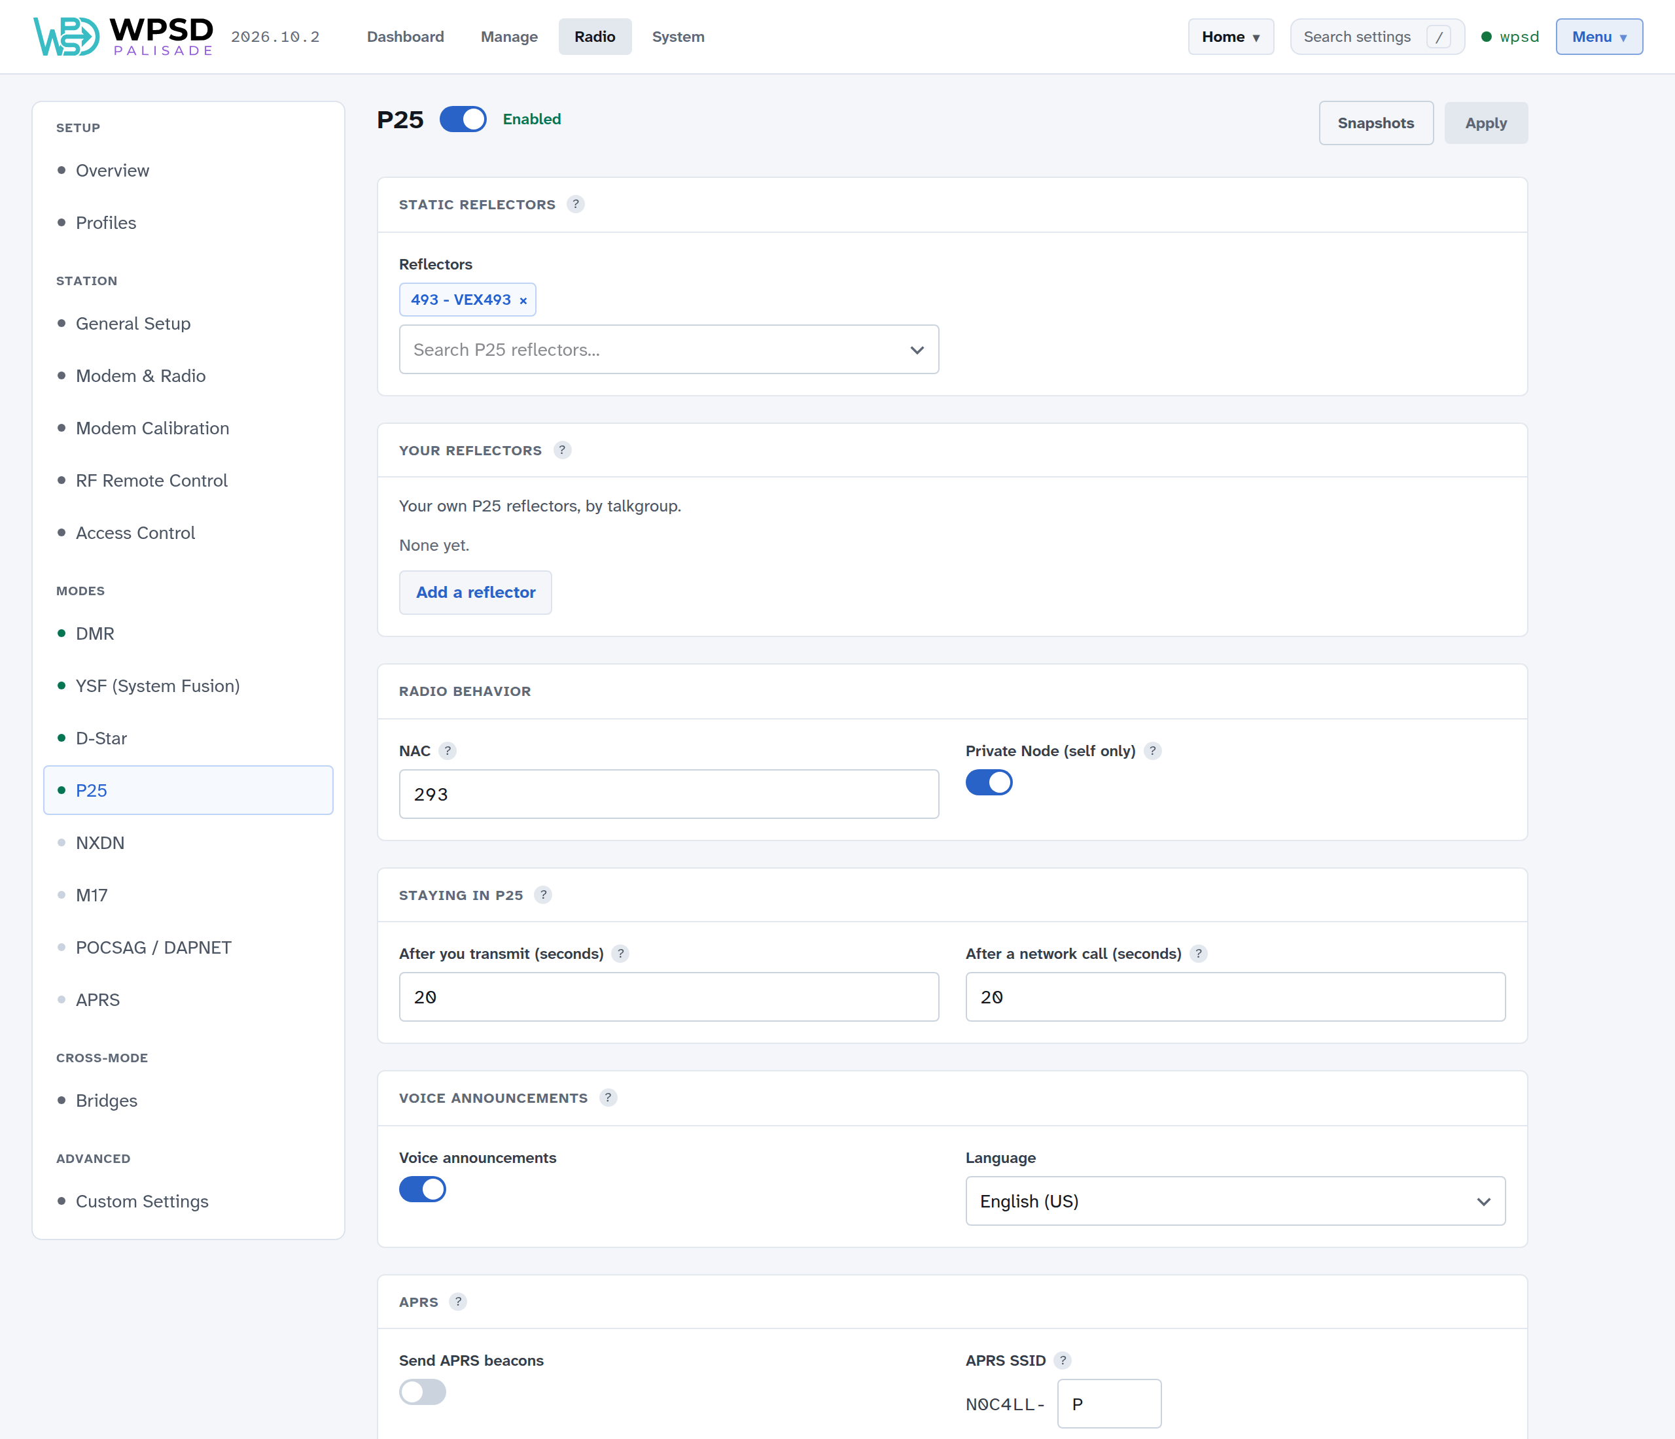Remove the 493 - VEX493 reflector tag
The width and height of the screenshot is (1675, 1439).
coord(523,301)
